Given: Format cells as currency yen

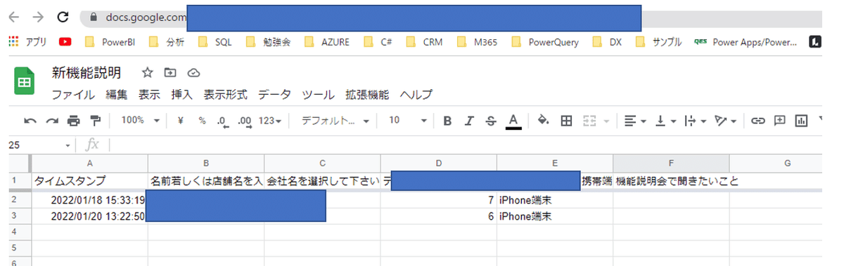Looking at the screenshot, I should click(x=180, y=121).
